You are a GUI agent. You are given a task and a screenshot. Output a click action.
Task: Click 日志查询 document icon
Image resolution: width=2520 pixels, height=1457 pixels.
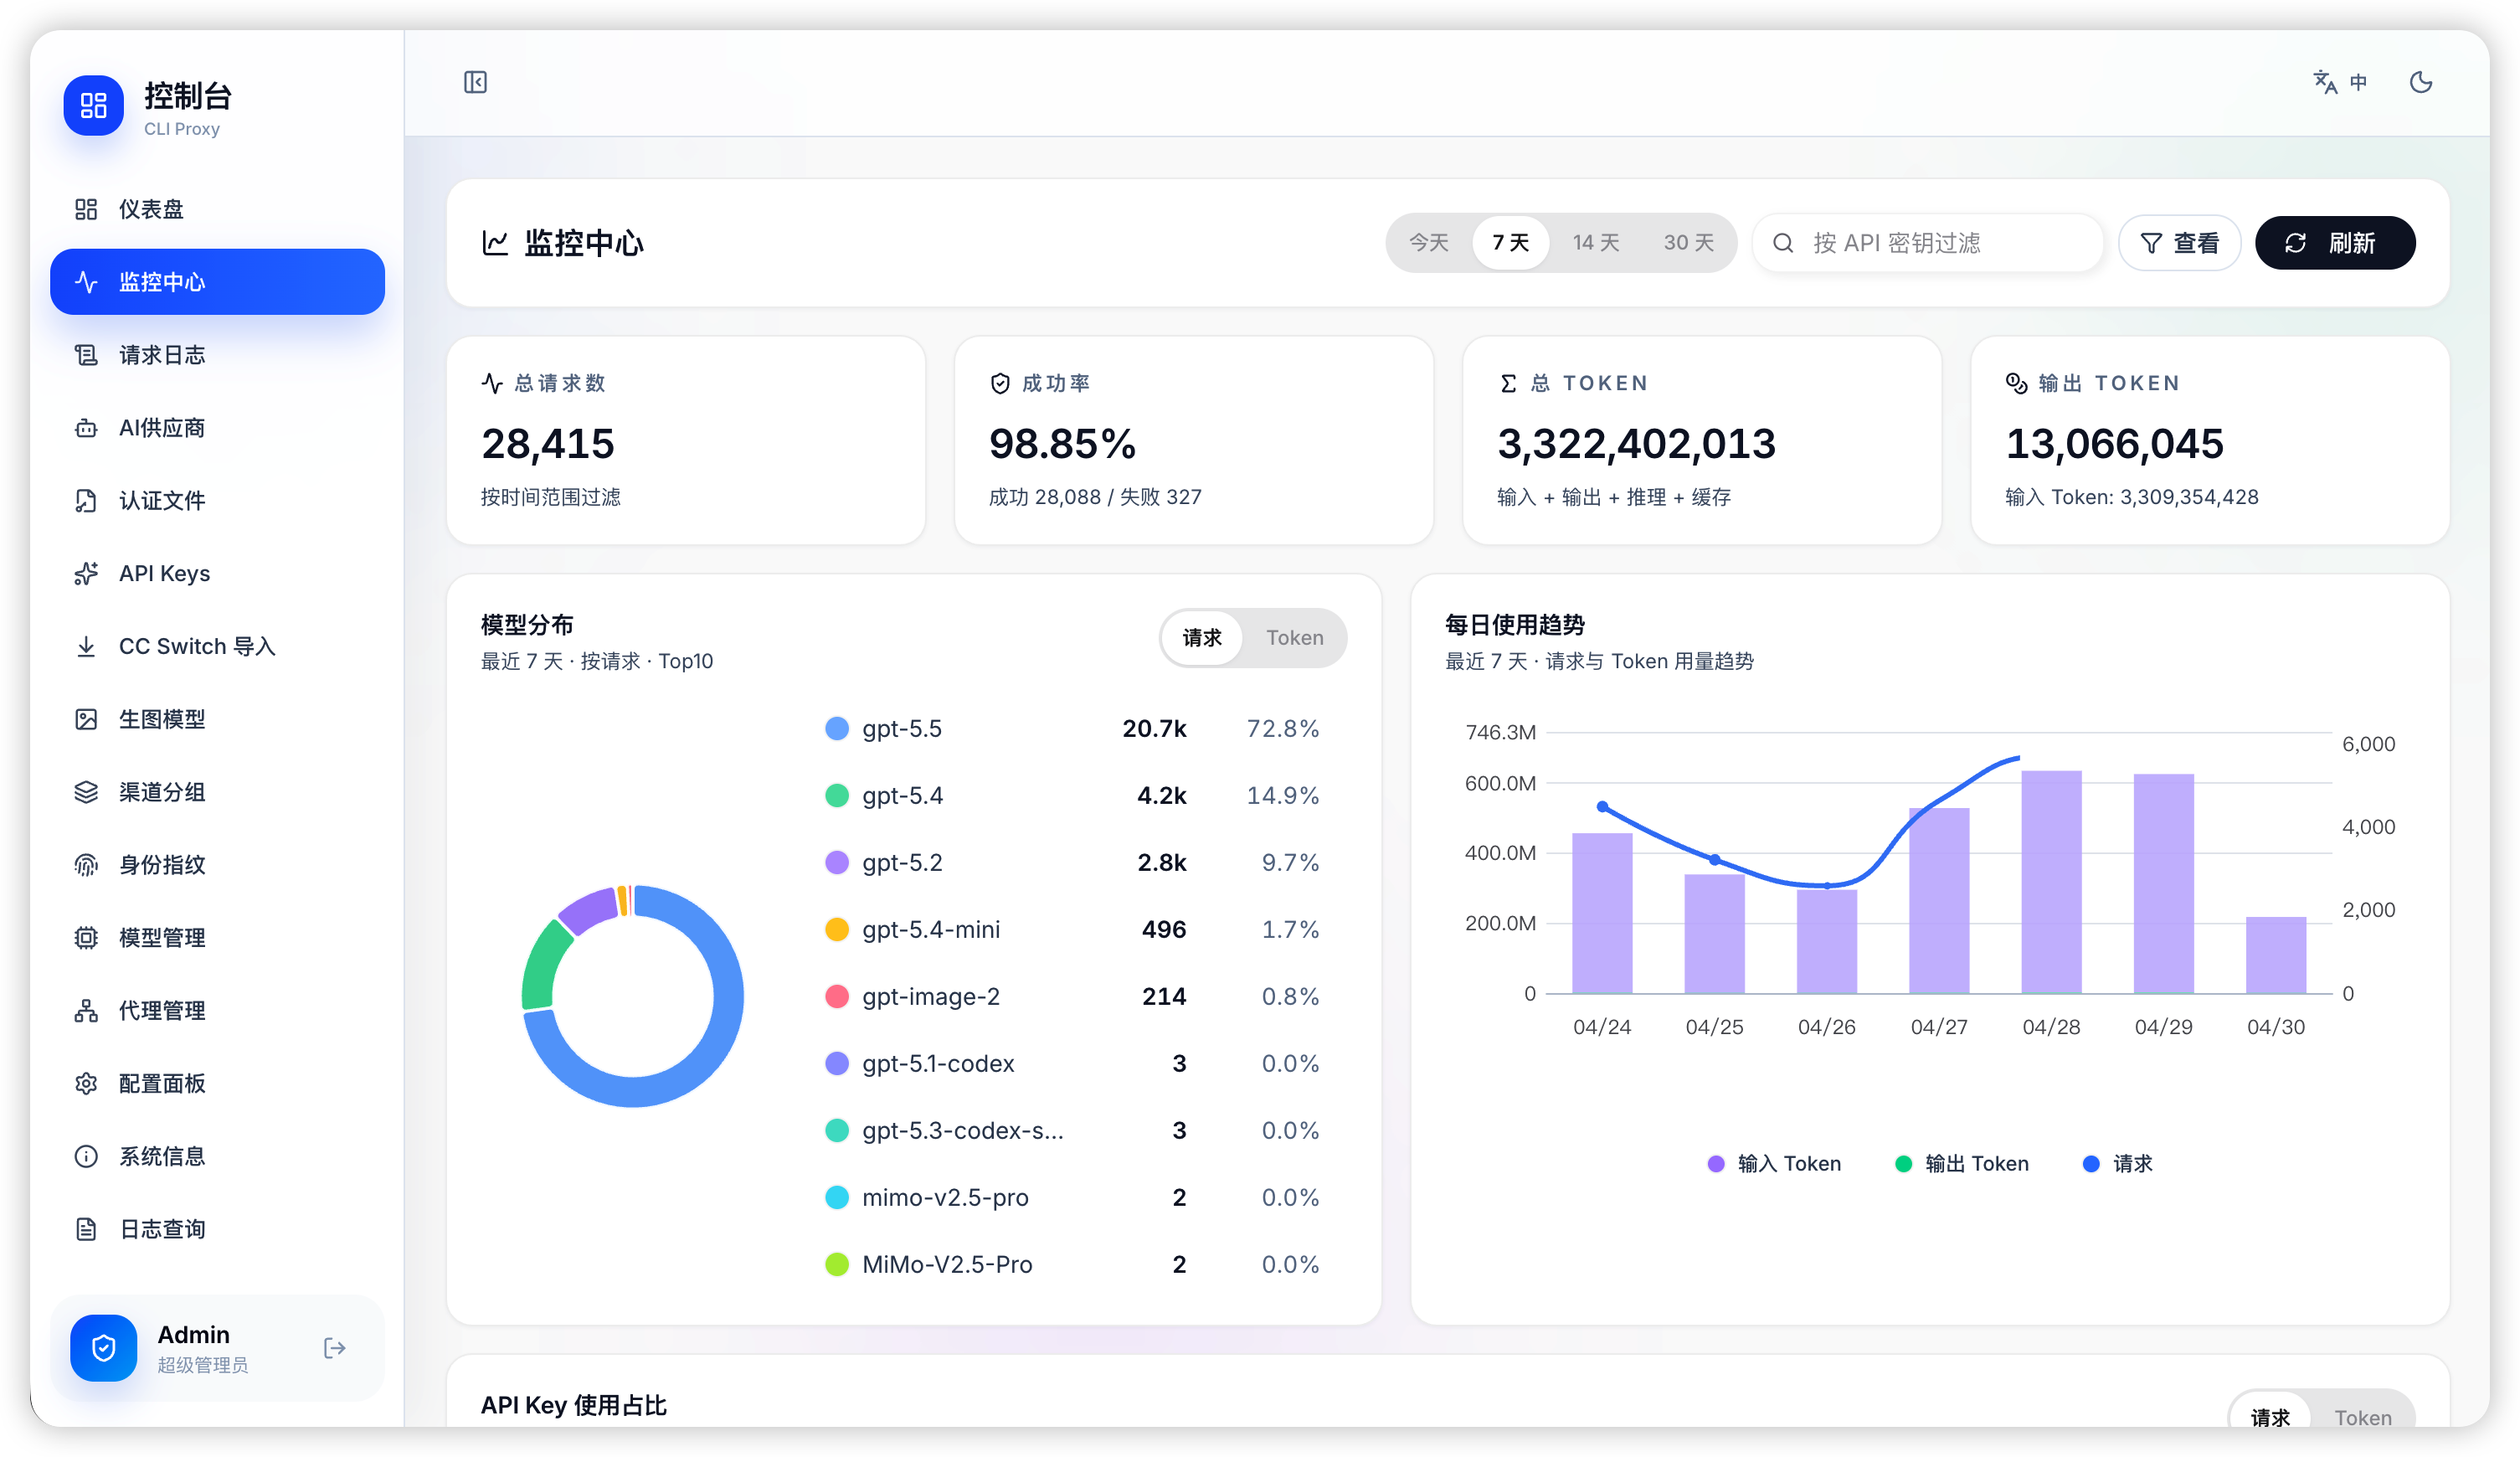pos(86,1229)
